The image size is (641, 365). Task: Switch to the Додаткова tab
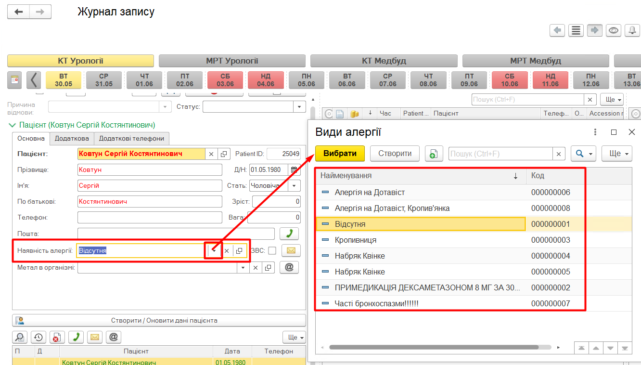click(x=72, y=139)
